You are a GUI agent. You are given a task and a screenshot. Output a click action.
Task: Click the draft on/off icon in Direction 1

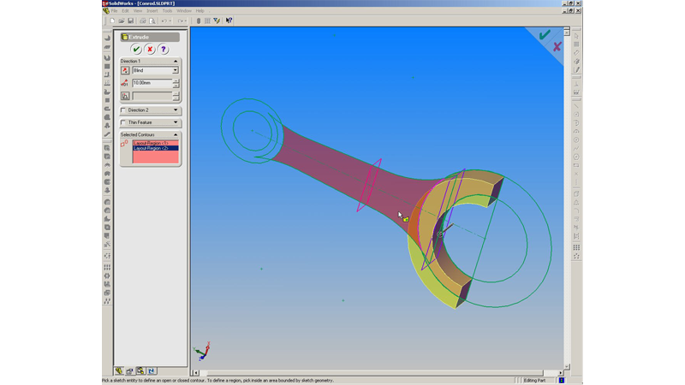tap(125, 96)
